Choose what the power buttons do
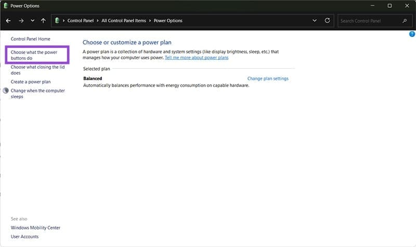 click(x=34, y=55)
